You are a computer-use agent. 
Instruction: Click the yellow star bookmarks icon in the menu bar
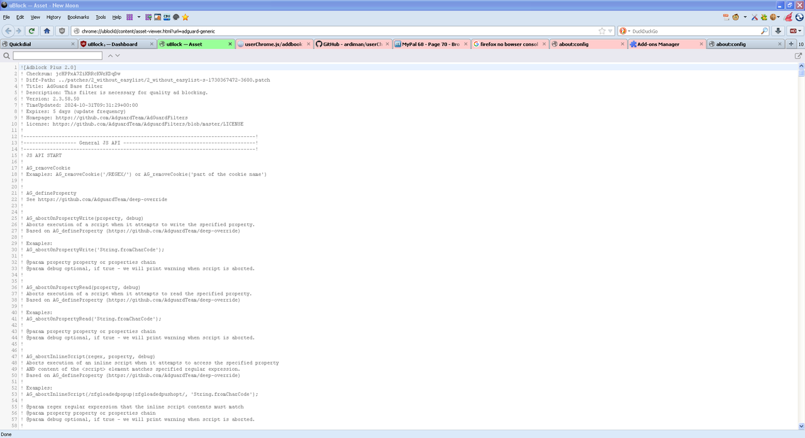(x=186, y=17)
